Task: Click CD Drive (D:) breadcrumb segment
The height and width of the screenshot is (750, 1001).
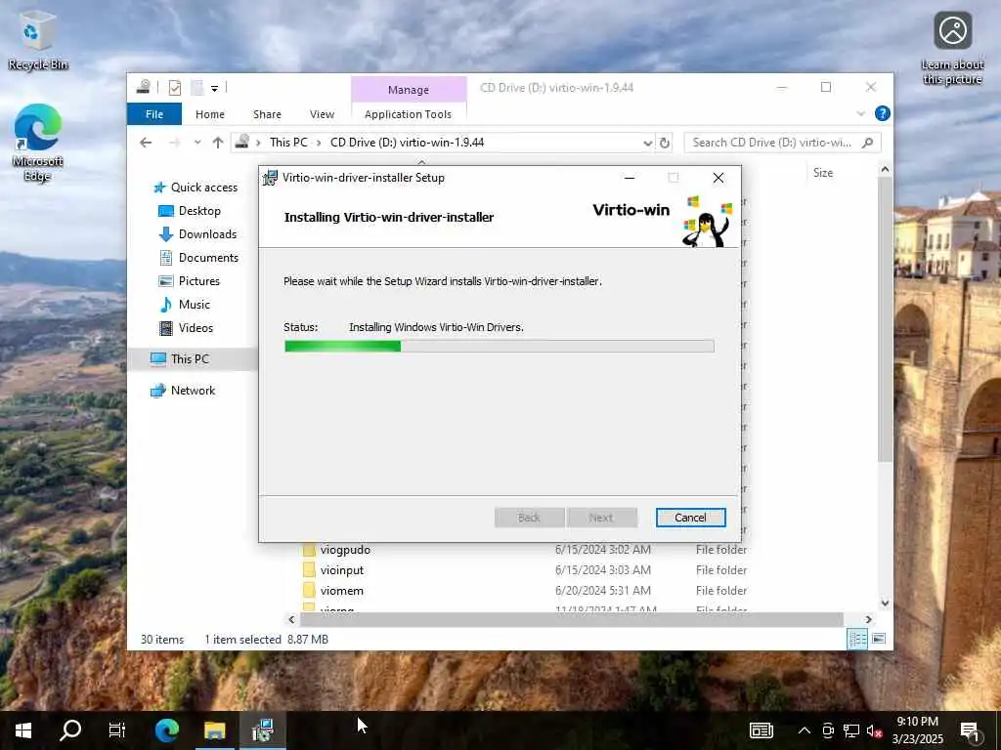Action: [x=408, y=143]
